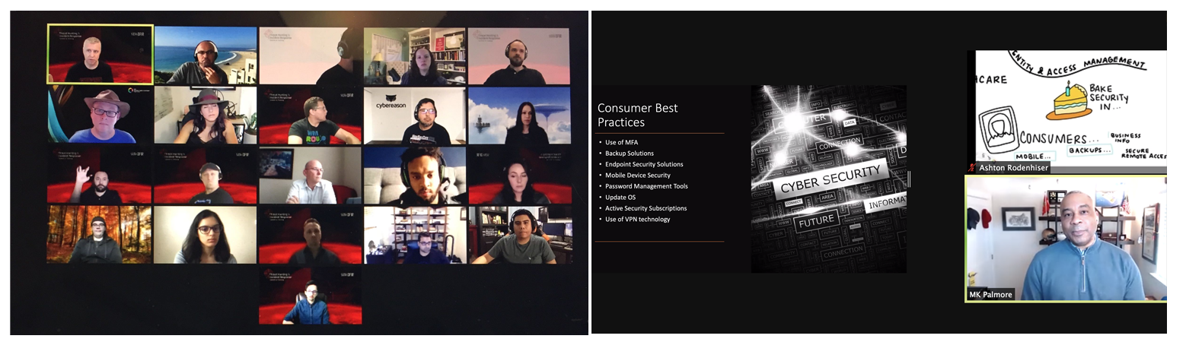Select the gallery tile with beach background
Viewport: 1186px width, 342px height.
[206, 55]
